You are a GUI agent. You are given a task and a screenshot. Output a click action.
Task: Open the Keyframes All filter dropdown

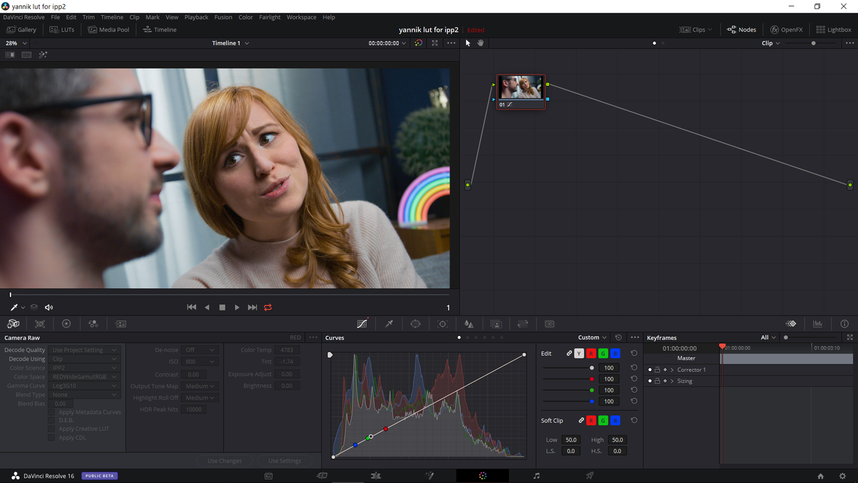(768, 337)
